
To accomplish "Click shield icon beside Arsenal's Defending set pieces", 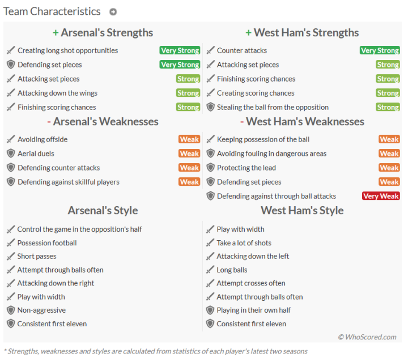I will click(10, 65).
